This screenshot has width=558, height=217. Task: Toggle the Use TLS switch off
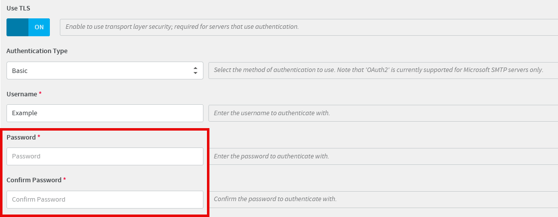tap(28, 27)
